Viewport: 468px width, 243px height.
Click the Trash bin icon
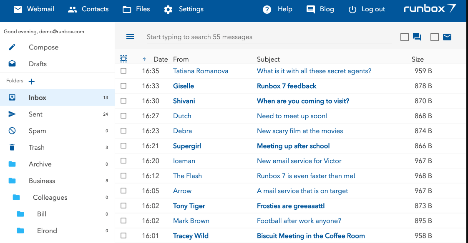coord(12,147)
